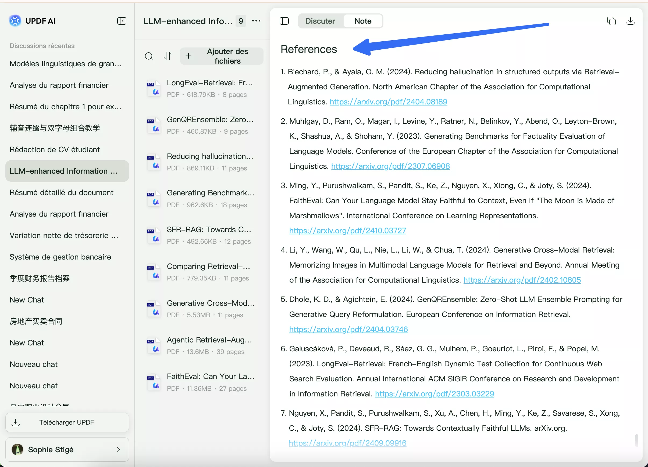648x467 pixels.
Task: Open the Analyse du rapport financier chat
Action: pos(59,85)
